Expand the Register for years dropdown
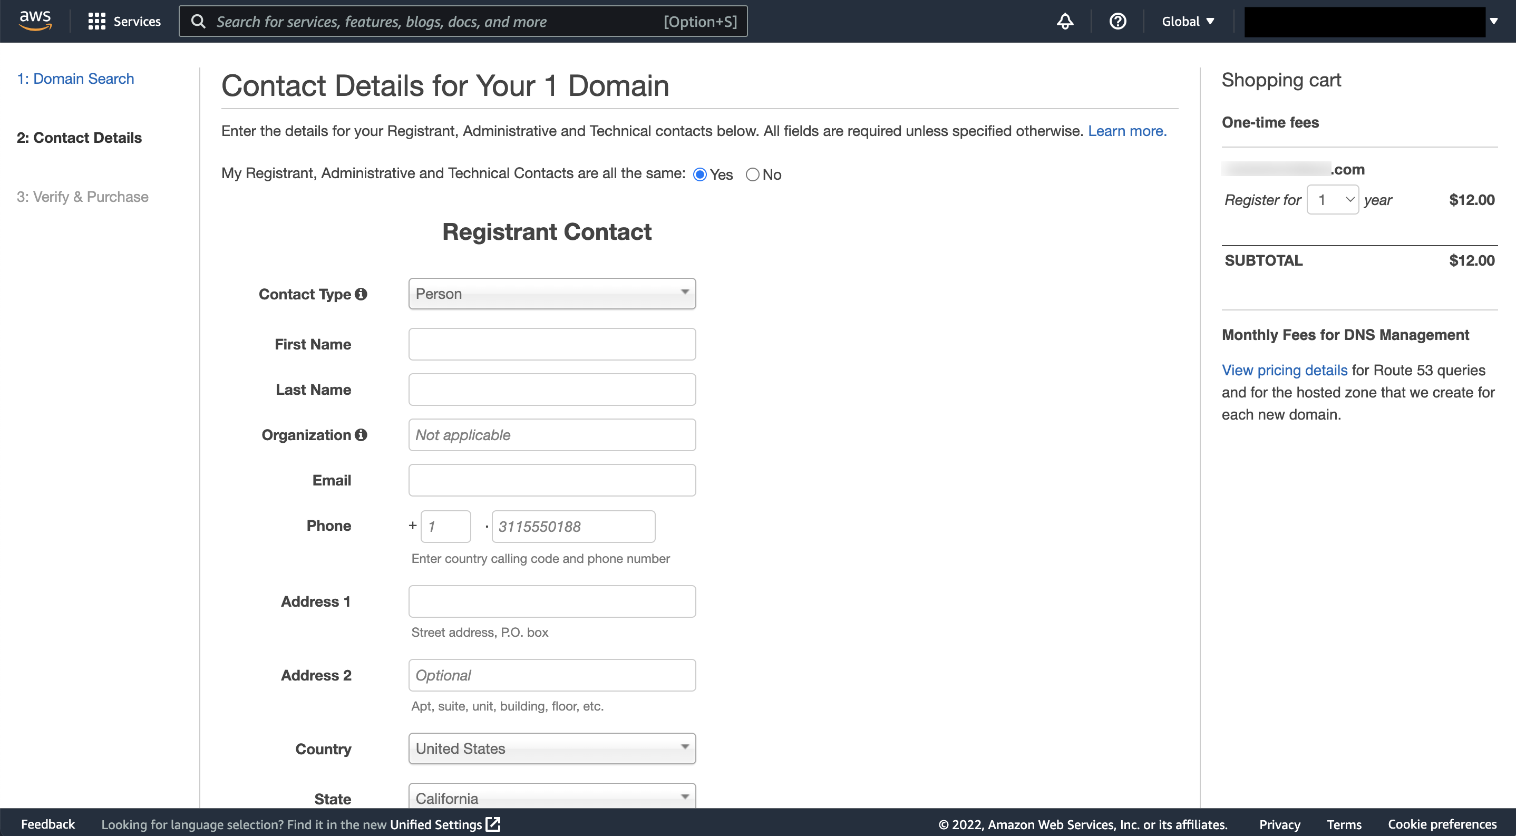This screenshot has height=836, width=1516. [1332, 200]
